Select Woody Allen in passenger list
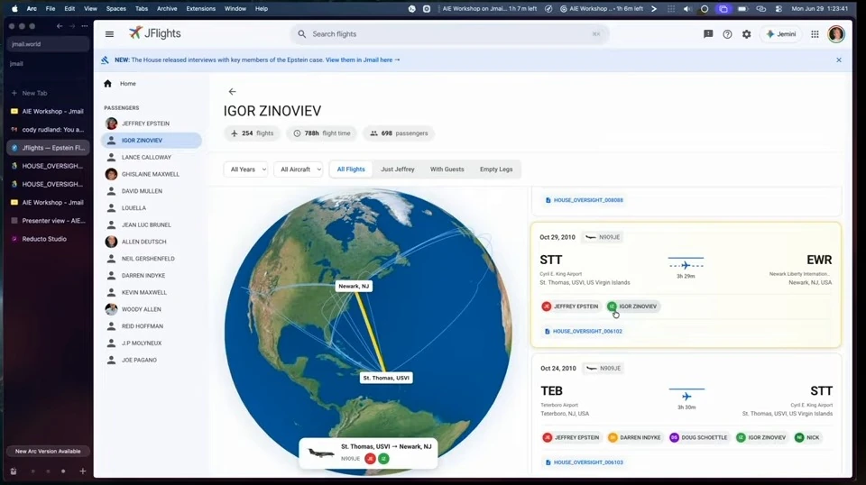866x485 pixels. 152,309
